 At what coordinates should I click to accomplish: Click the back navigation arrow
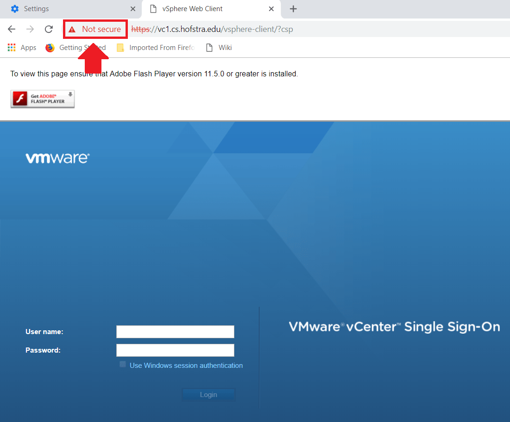pyautogui.click(x=11, y=29)
